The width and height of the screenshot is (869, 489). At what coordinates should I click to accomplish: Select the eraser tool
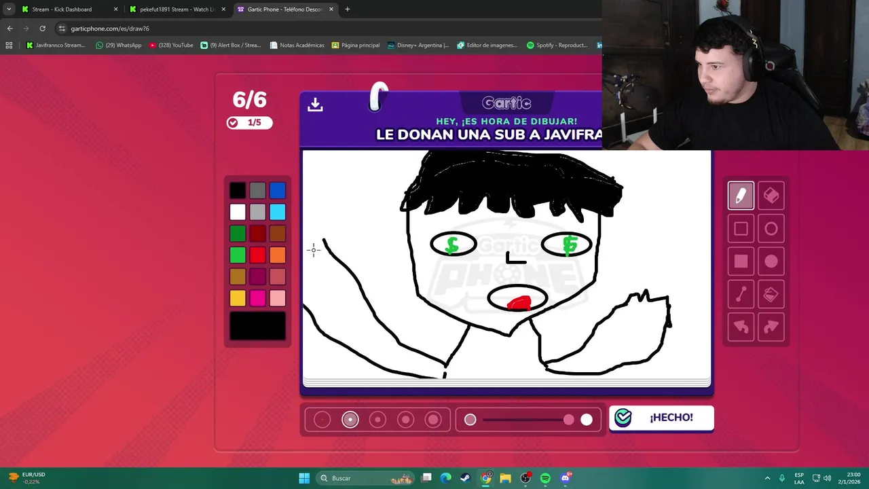[x=771, y=196]
